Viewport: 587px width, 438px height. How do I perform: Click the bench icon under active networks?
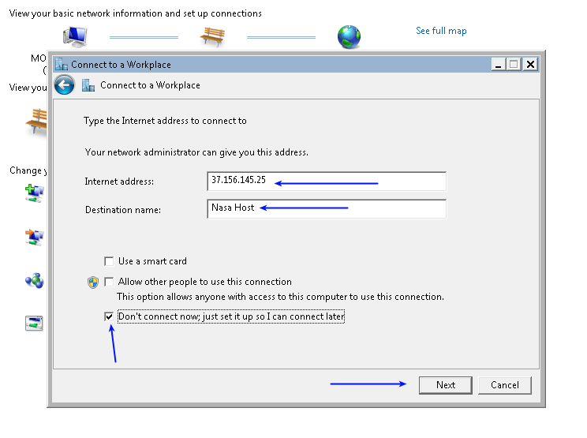[x=37, y=122]
